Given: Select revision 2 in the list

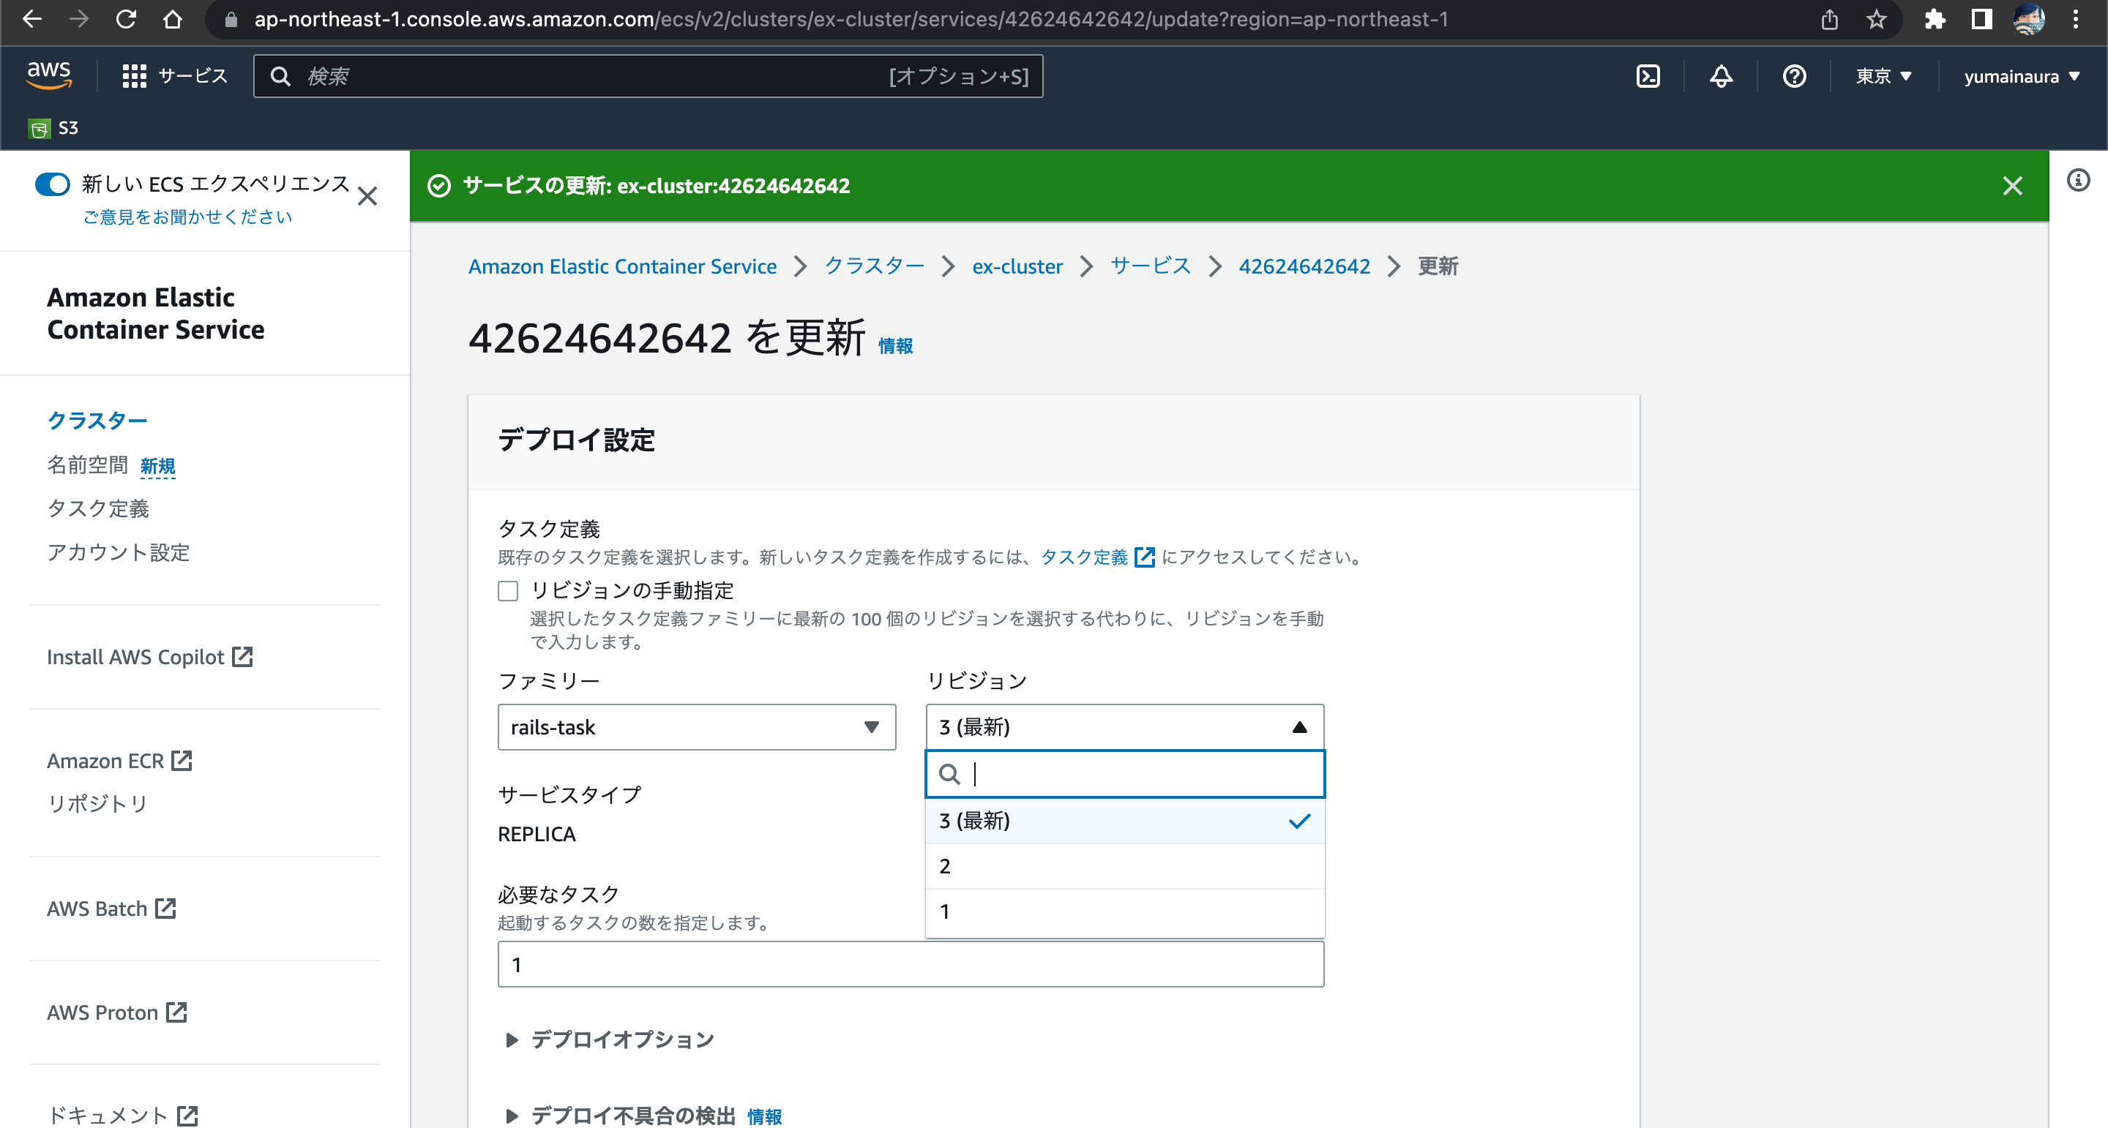Looking at the screenshot, I should tap(1124, 866).
